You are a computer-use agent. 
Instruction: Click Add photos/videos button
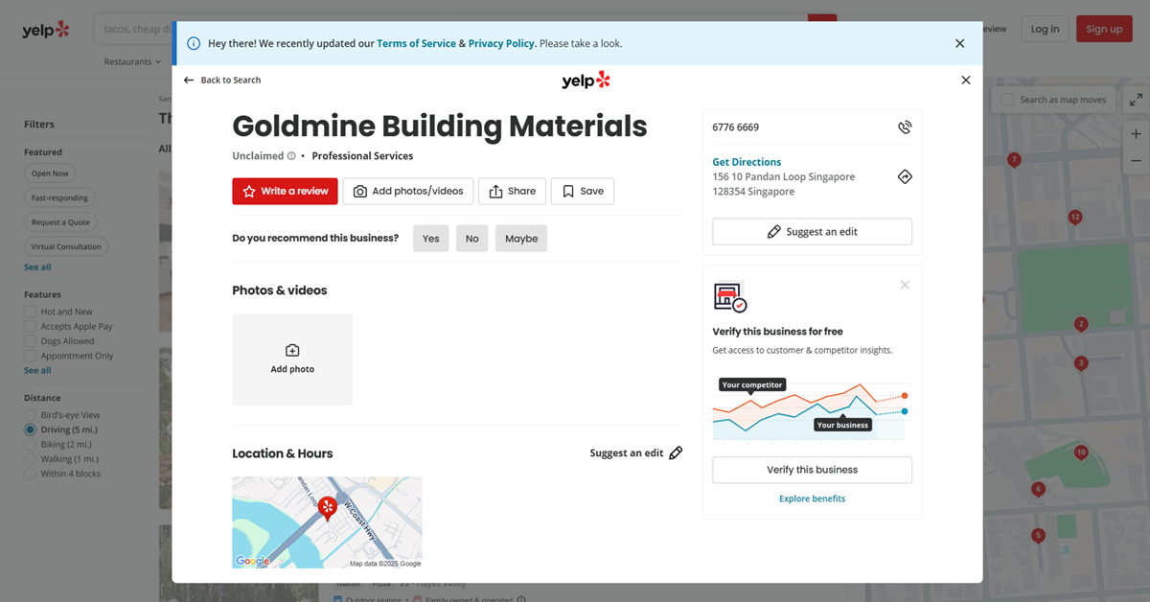point(408,191)
